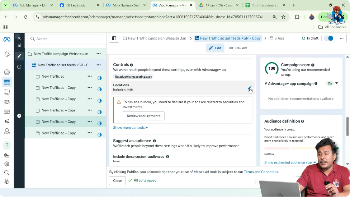This screenshot has height=197, width=350.
Task: Open the Campaigns table icon in the sidebar
Action: pos(7,82)
